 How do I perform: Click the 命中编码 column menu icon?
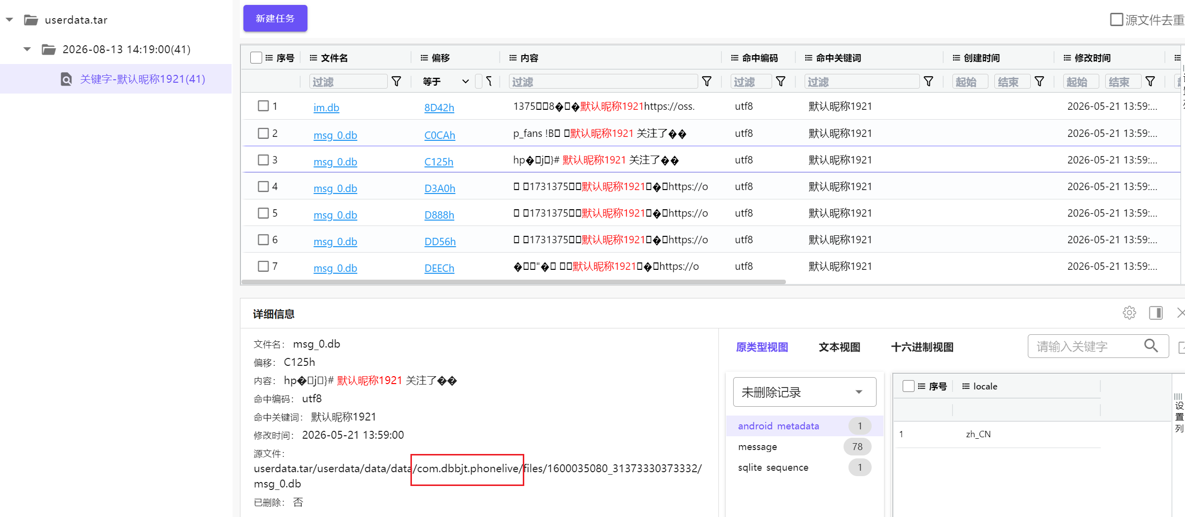[735, 58]
